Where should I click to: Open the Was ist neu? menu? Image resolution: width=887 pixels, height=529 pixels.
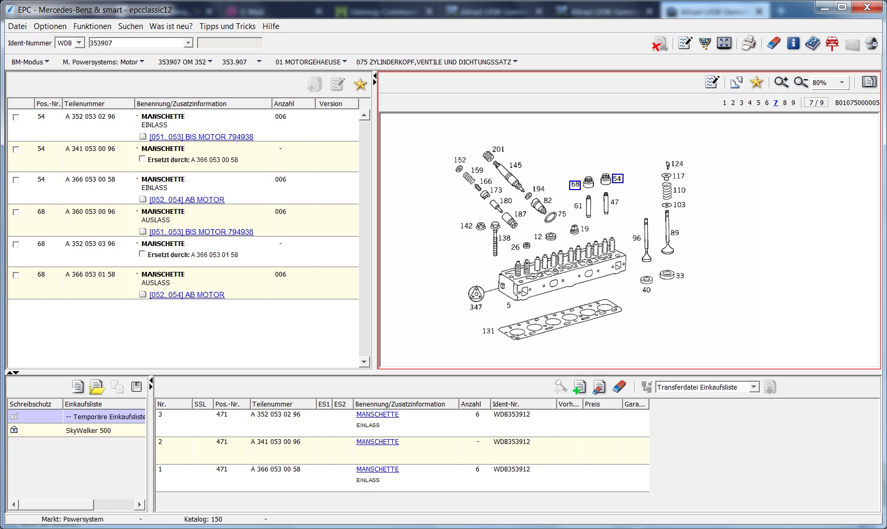(171, 26)
